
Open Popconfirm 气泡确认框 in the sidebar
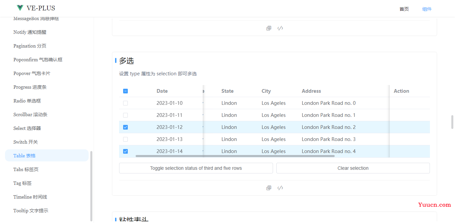point(38,60)
